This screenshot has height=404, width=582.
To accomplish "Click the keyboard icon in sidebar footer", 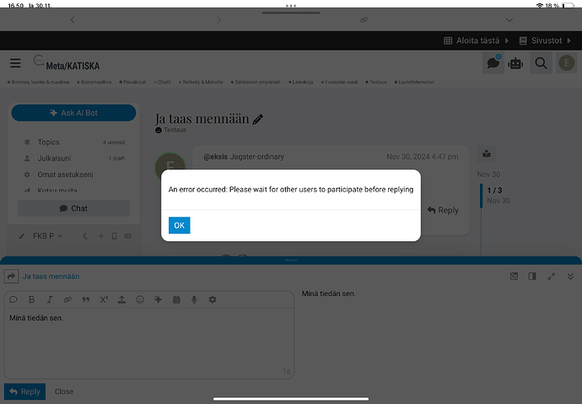I will pyautogui.click(x=127, y=236).
